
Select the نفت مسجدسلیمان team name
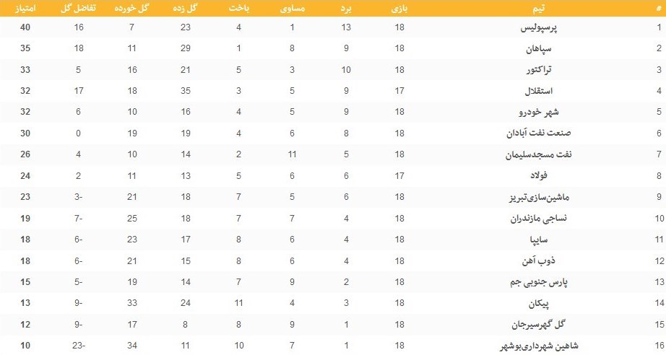pyautogui.click(x=532, y=154)
